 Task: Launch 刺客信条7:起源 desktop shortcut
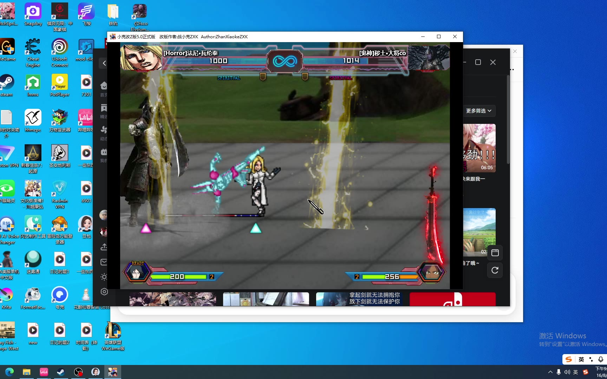pos(33,159)
